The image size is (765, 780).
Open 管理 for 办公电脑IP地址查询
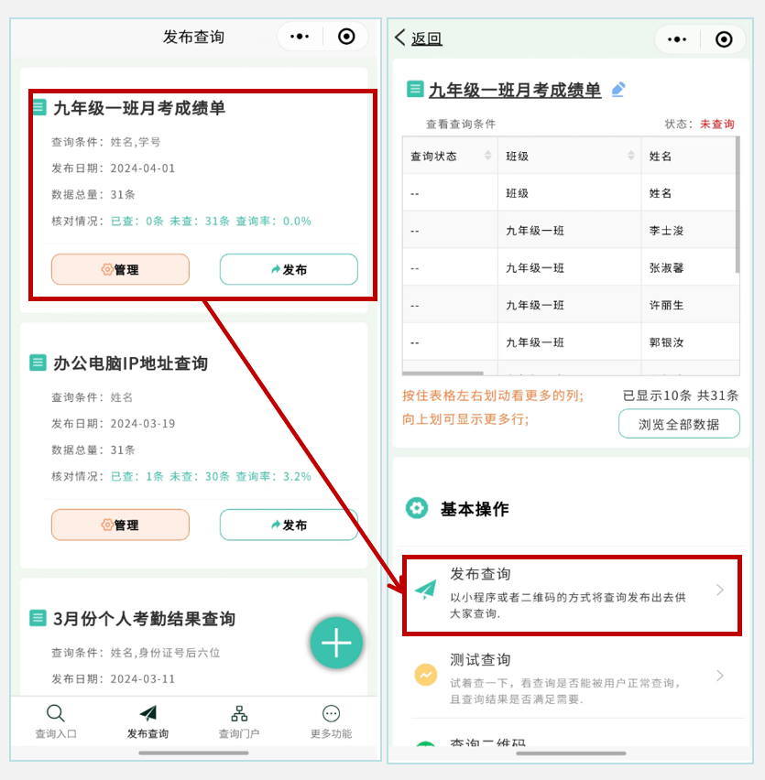[x=120, y=525]
